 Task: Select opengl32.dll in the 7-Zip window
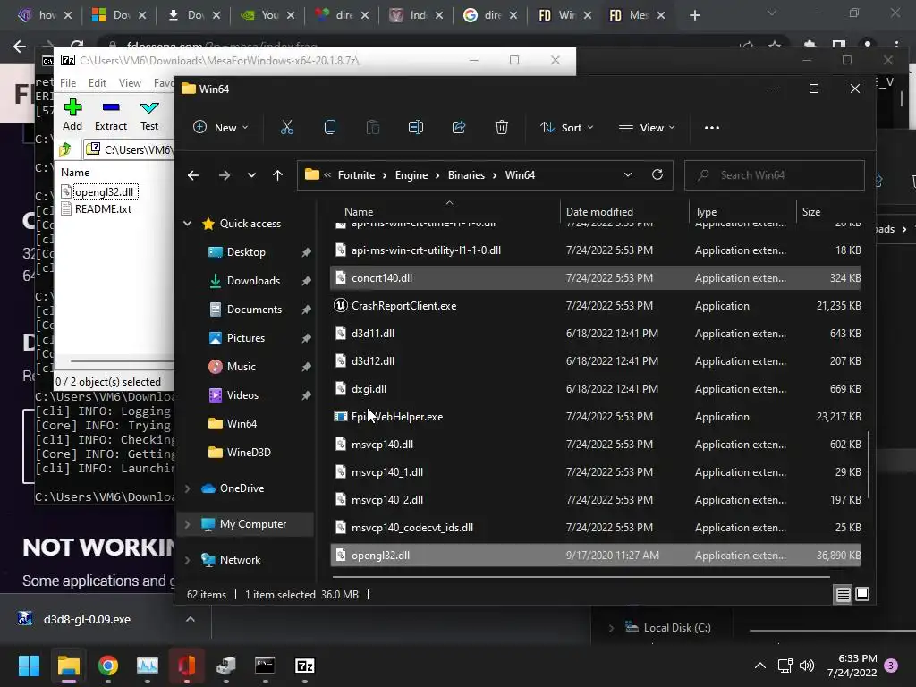click(104, 192)
